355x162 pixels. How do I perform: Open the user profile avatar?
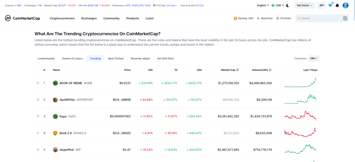[346, 6]
